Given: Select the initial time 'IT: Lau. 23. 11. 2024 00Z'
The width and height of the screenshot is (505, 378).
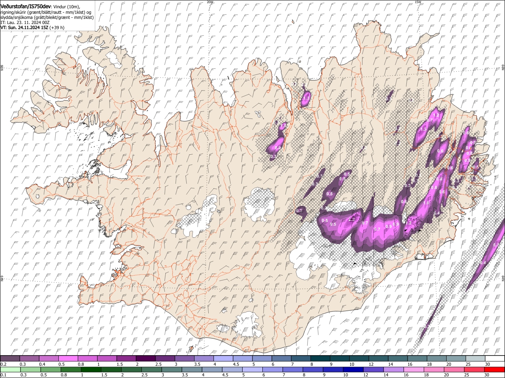Looking at the screenshot, I should 25,22.
